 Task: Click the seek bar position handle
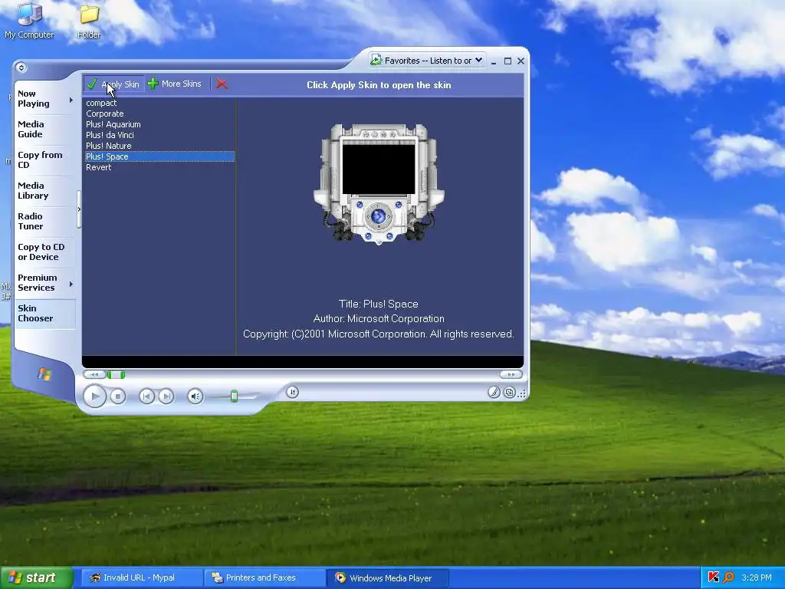coord(116,374)
